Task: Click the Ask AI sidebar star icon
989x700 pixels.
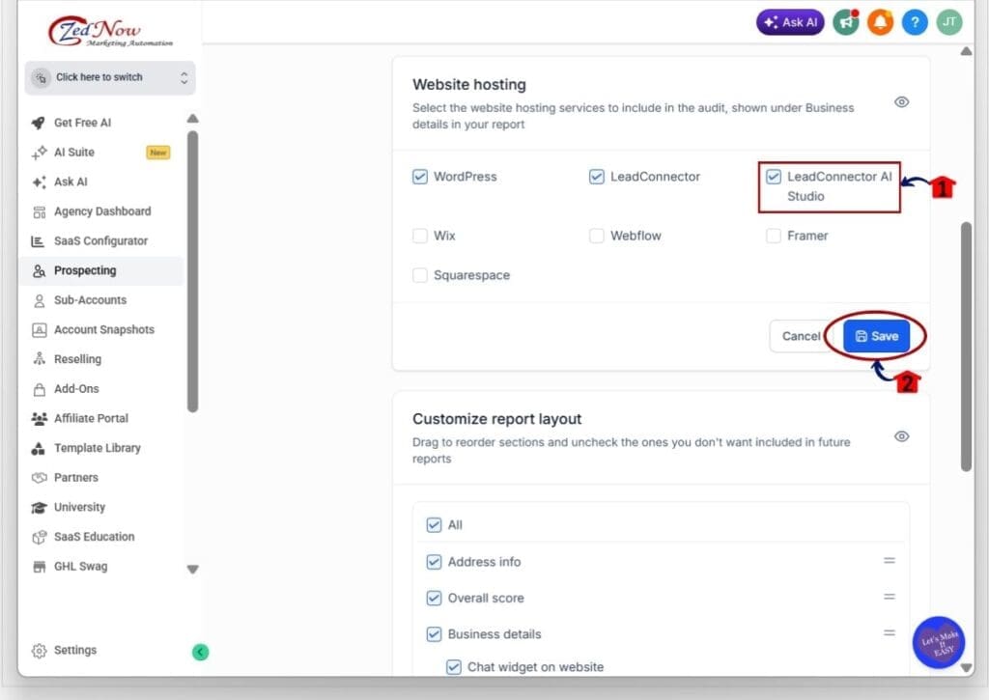Action: click(39, 182)
